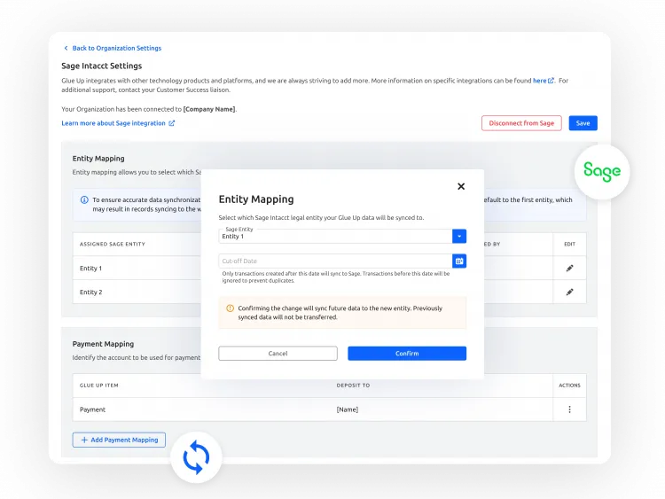Close the Entity Mapping dialog

[460, 186]
